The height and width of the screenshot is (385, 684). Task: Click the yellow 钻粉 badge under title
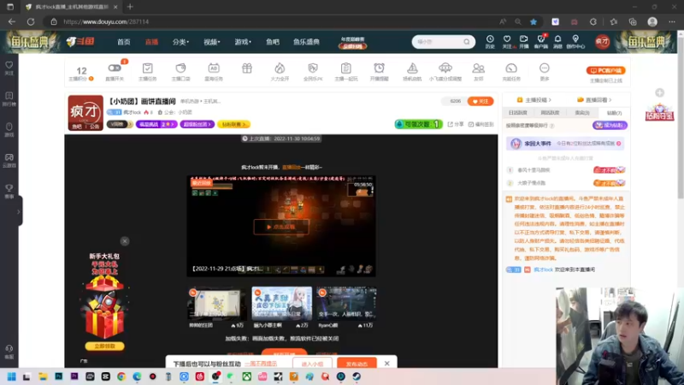point(233,124)
